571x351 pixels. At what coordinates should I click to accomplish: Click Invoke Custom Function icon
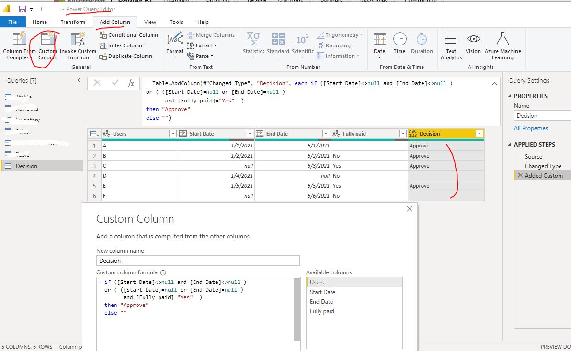click(x=78, y=39)
